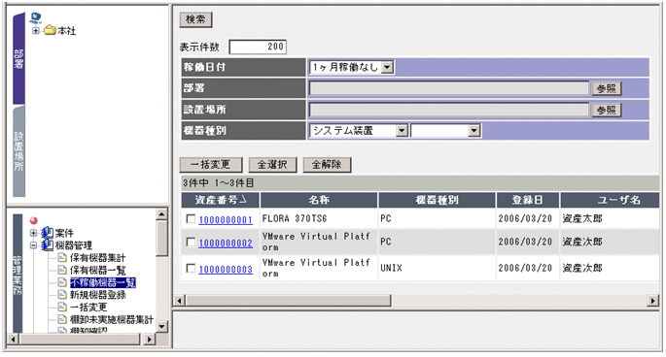Select the 機器管理 tree label

click(x=74, y=245)
